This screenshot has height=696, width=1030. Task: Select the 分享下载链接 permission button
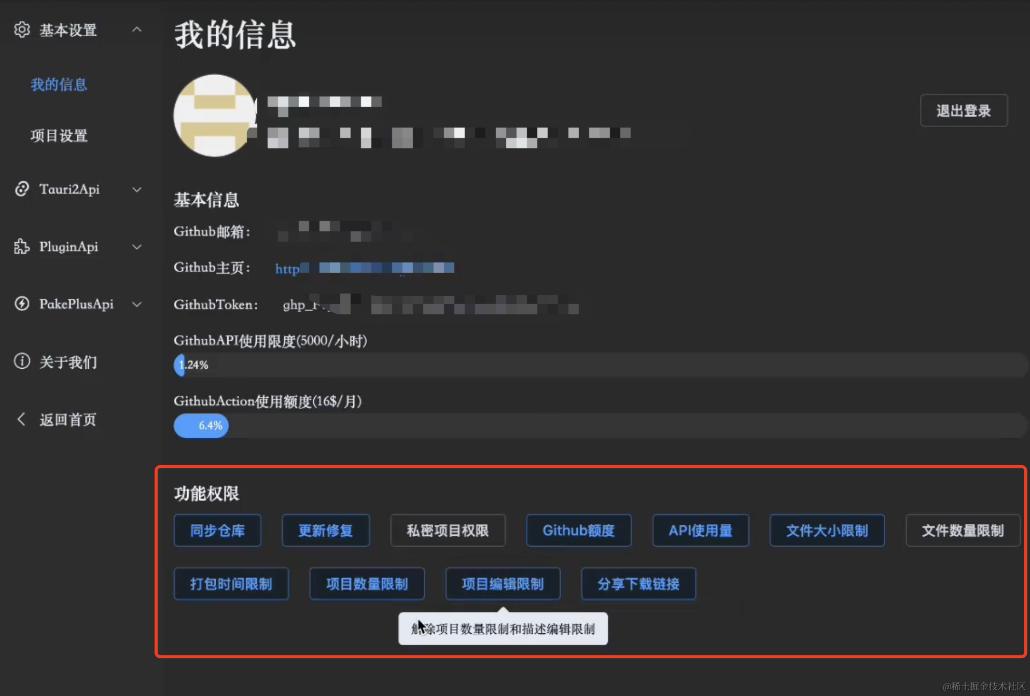coord(638,584)
